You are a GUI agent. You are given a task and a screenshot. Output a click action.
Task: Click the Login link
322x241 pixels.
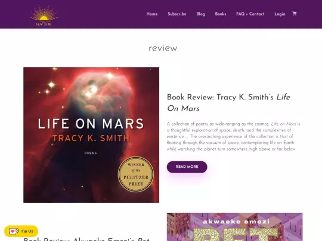point(280,14)
